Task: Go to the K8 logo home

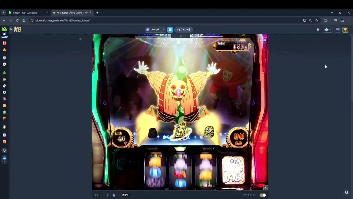Action: coord(18,29)
